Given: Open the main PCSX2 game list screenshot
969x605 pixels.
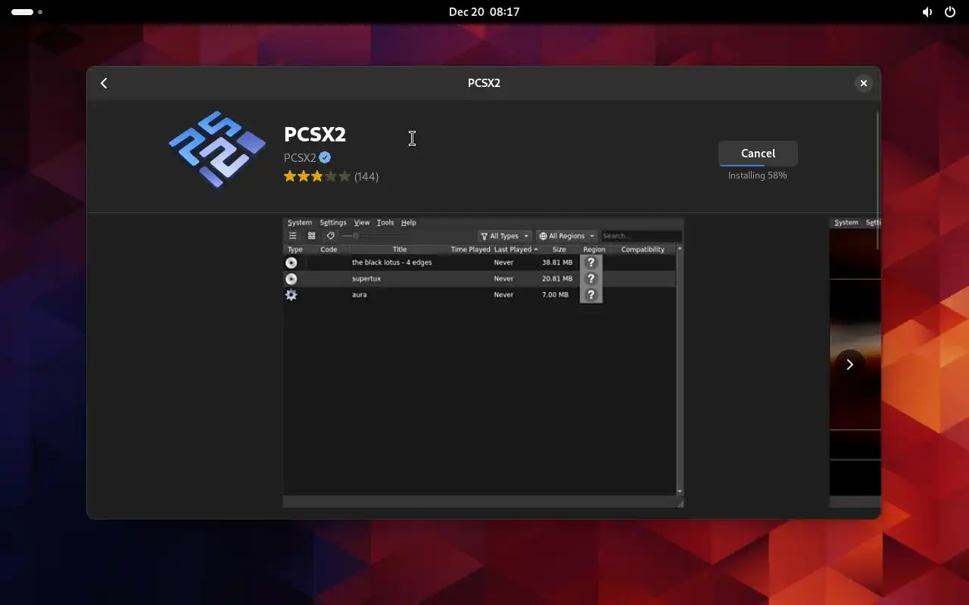Looking at the screenshot, I should click(483, 362).
